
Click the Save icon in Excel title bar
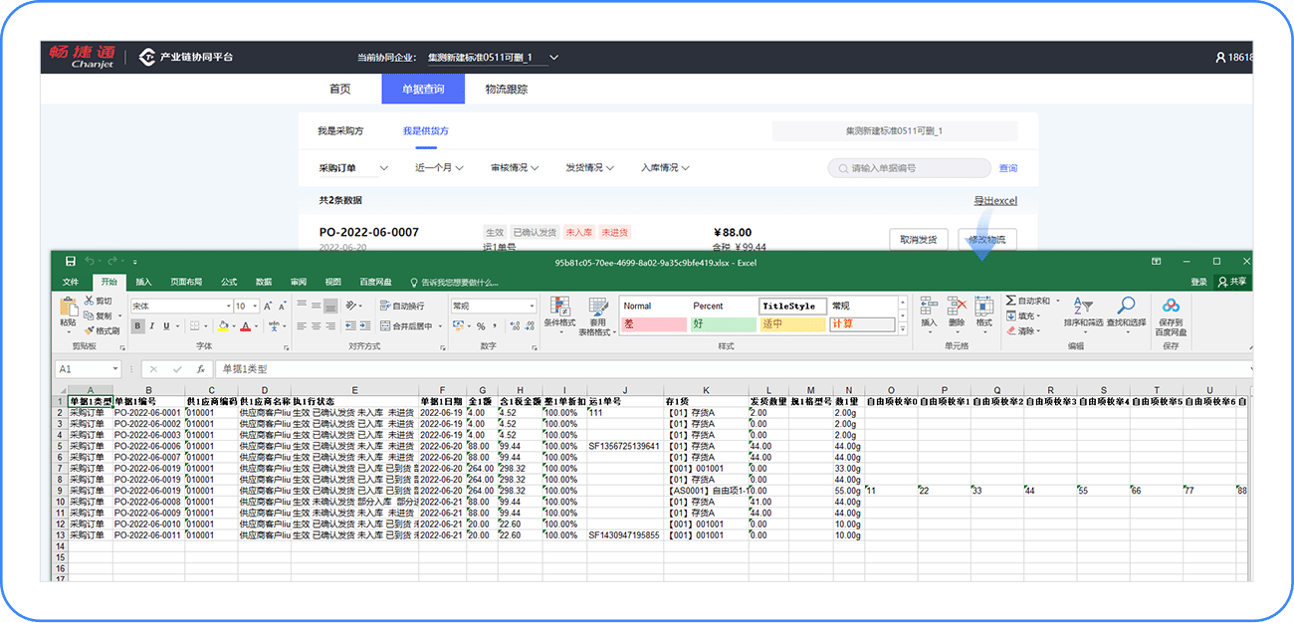point(71,262)
